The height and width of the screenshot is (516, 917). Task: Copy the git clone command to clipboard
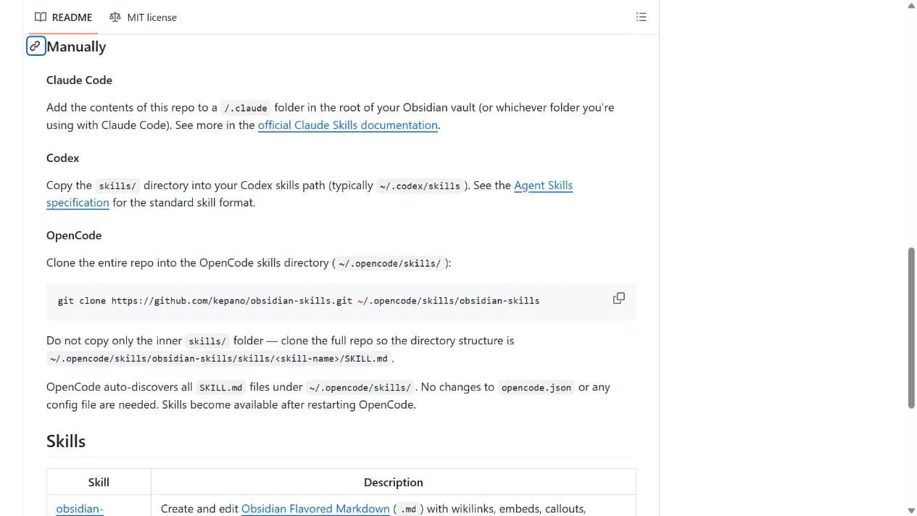tap(618, 299)
